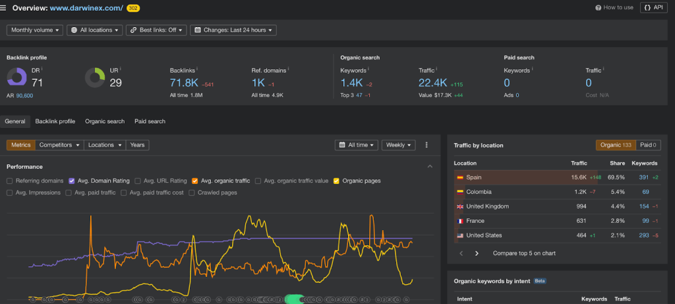Open the 71.8K backlinks value
Screen dimensions: 675x304
(x=185, y=82)
